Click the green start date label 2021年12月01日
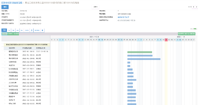The width and height of the screenshot is (198, 105). tap(10, 34)
